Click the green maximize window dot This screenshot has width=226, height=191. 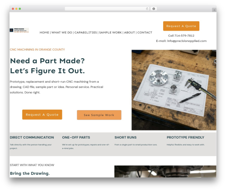click(x=20, y=9)
